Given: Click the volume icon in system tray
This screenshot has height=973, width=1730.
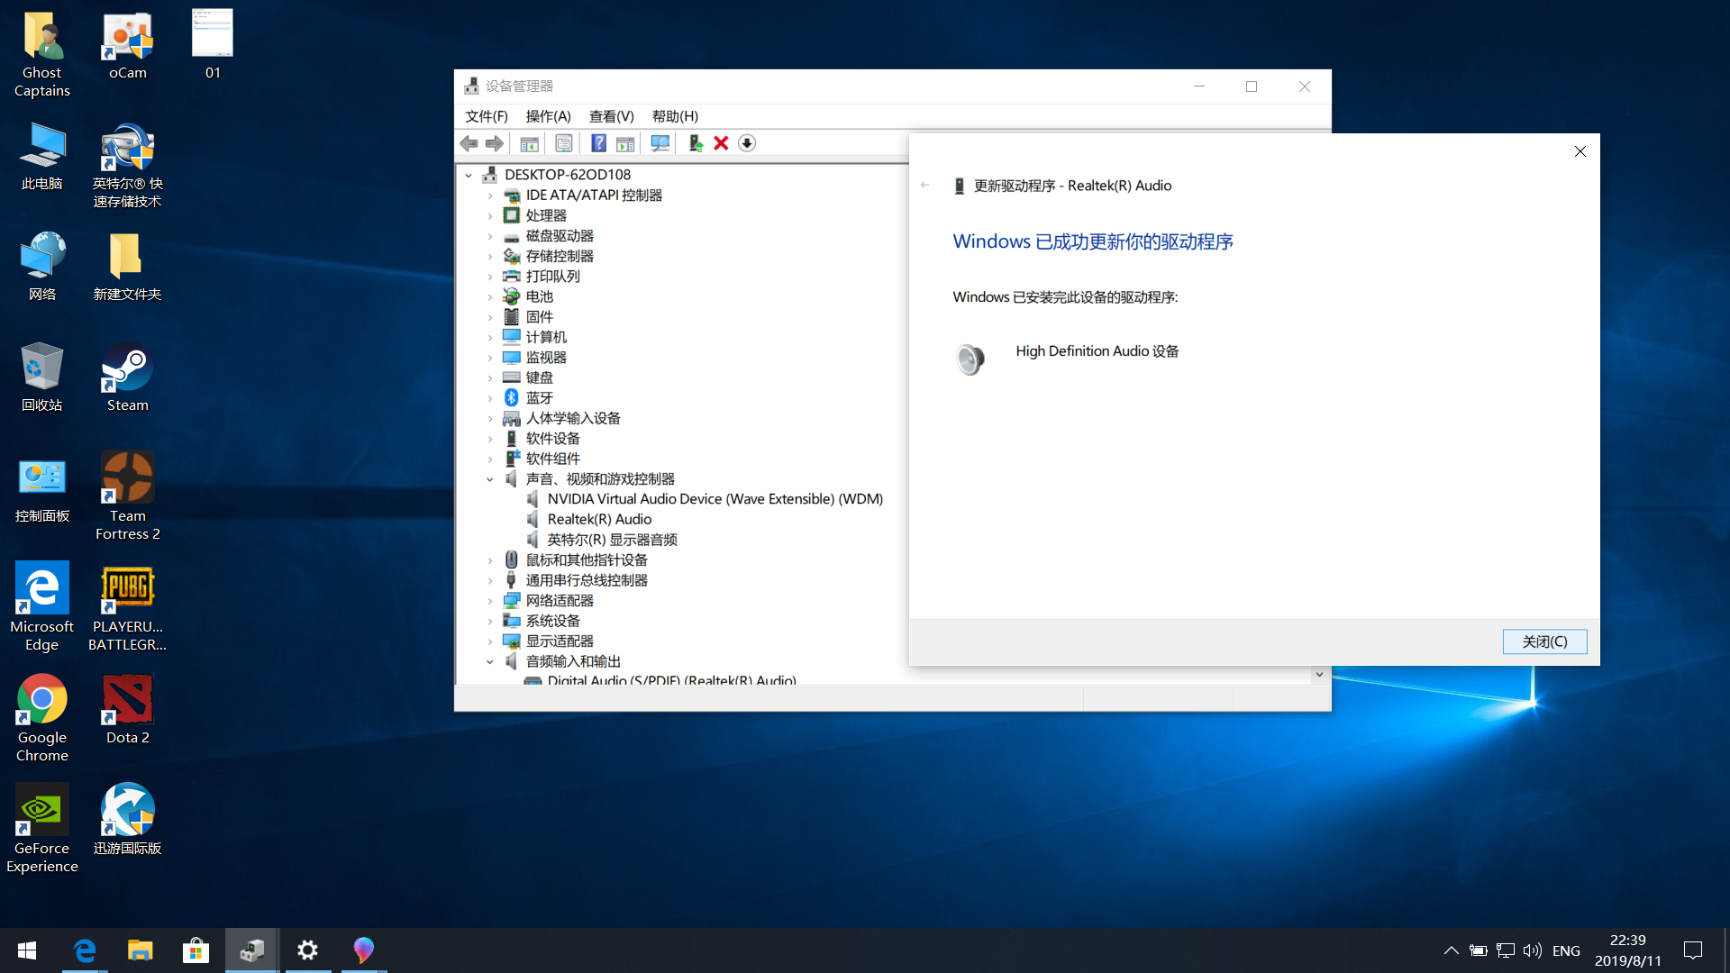Looking at the screenshot, I should coord(1532,950).
